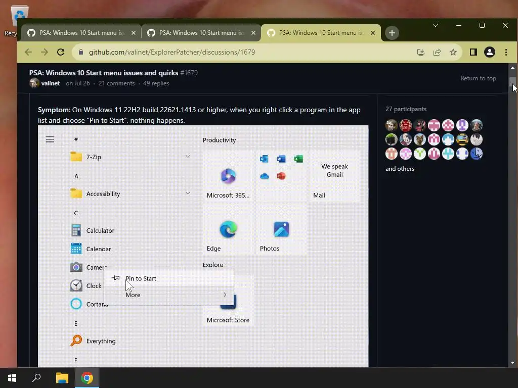Open taskbar Search magnifier
Image resolution: width=518 pixels, height=388 pixels.
point(36,378)
